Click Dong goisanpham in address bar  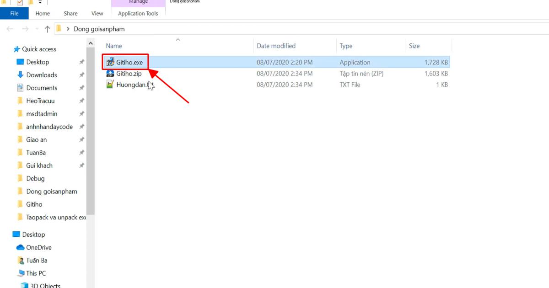click(99, 29)
